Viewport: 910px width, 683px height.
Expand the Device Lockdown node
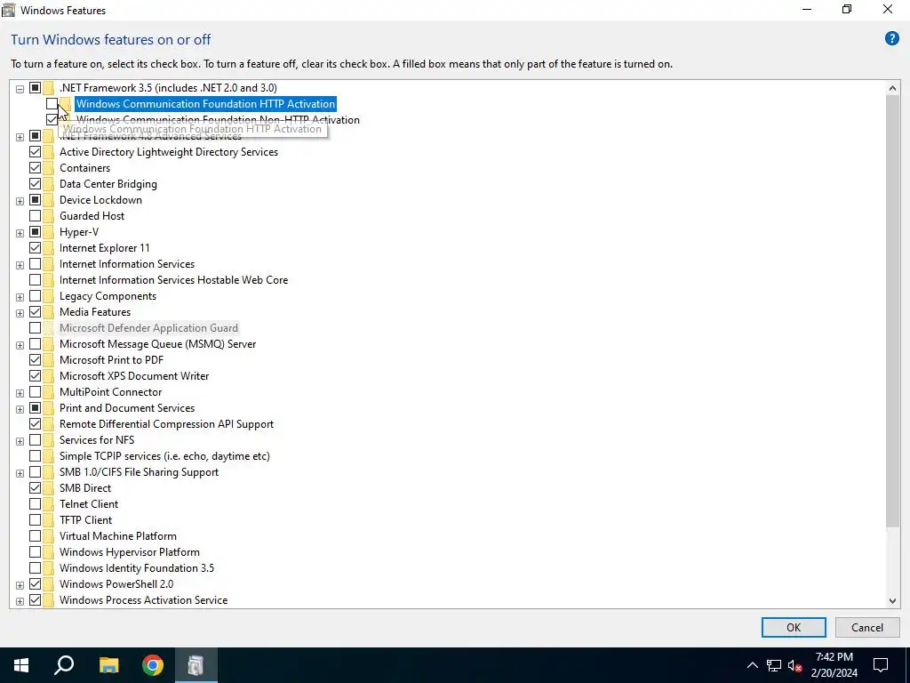click(x=20, y=201)
